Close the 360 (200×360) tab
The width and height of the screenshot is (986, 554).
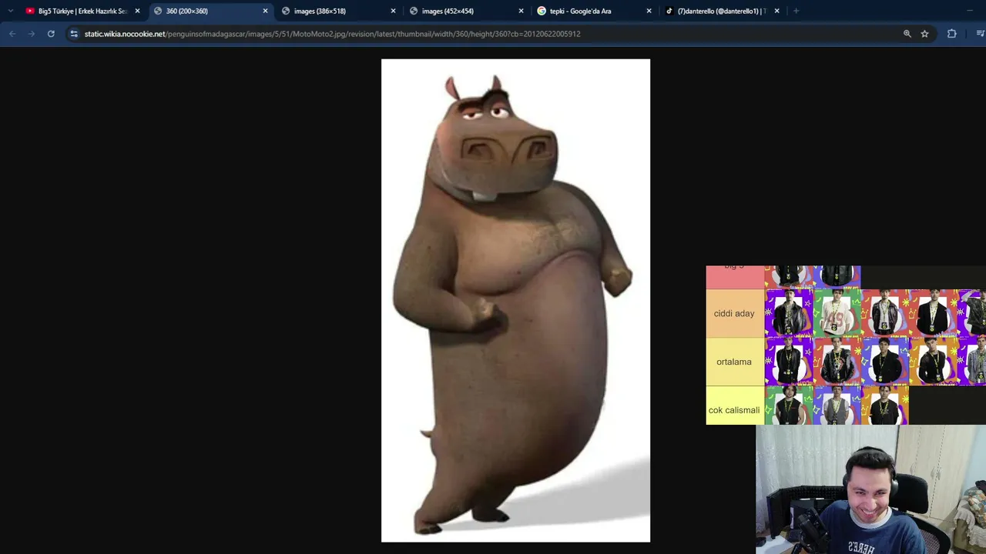[x=265, y=11]
